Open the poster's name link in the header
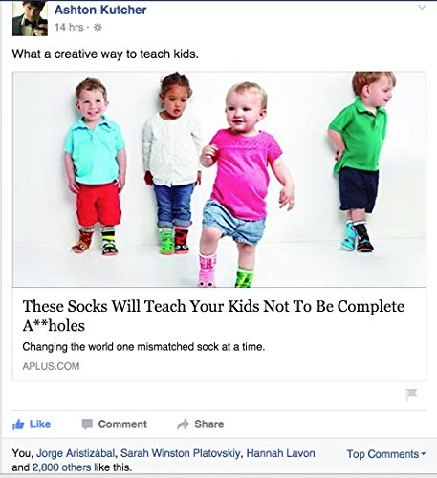Image resolution: width=437 pixels, height=478 pixels. (x=100, y=10)
